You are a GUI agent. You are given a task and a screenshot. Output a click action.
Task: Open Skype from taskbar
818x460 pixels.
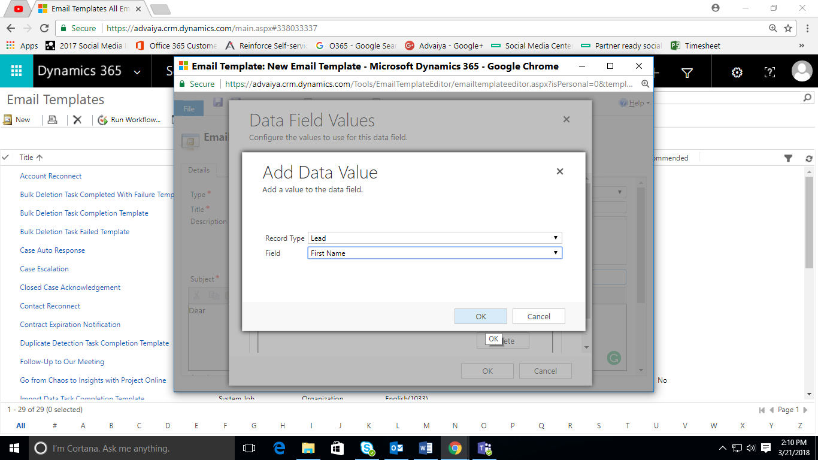pos(368,448)
